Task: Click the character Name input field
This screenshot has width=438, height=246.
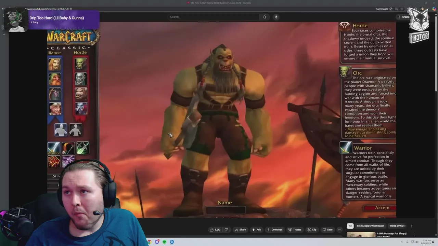Action: (225, 210)
